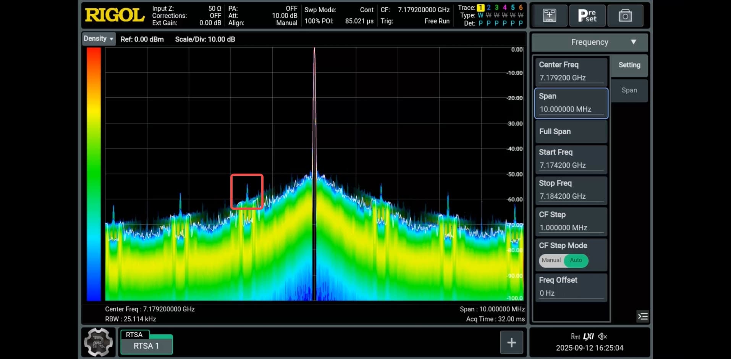
Task: Open the Density display dropdown
Action: click(99, 39)
